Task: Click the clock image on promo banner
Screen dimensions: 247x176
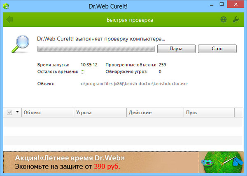Action: tap(221, 162)
